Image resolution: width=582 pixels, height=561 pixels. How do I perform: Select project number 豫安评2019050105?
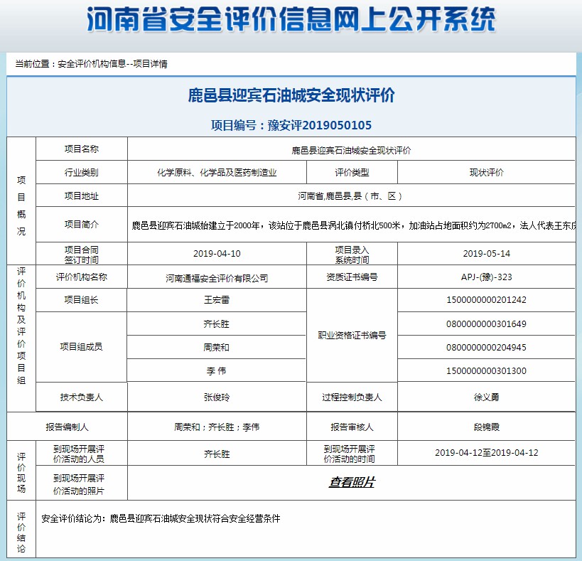point(320,125)
